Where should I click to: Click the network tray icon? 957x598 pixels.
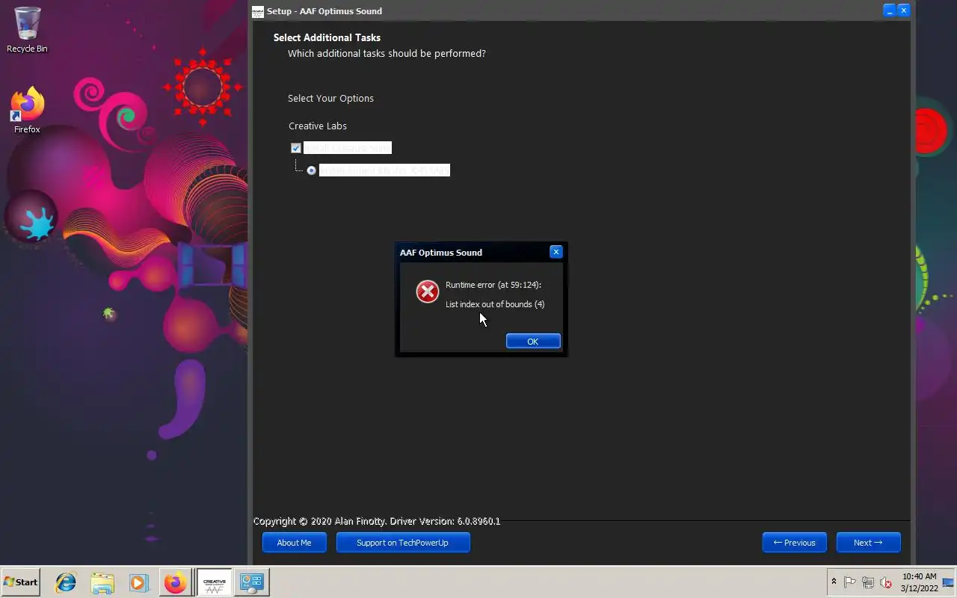point(868,582)
